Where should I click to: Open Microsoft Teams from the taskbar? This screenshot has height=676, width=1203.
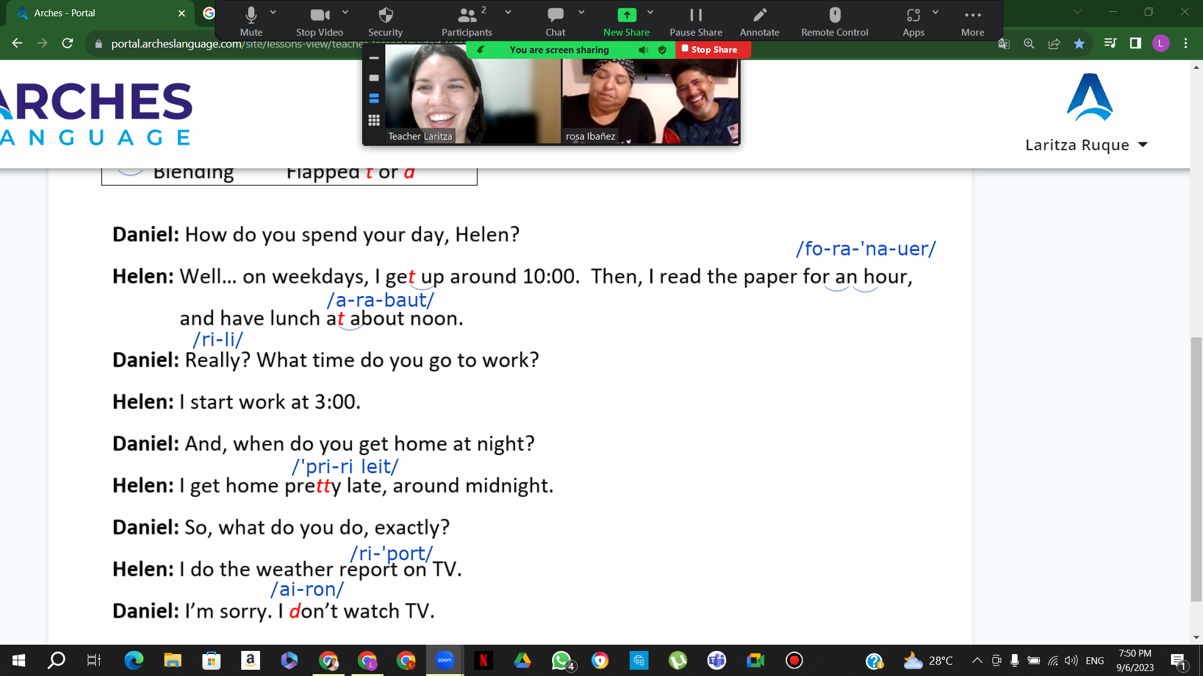tap(717, 660)
